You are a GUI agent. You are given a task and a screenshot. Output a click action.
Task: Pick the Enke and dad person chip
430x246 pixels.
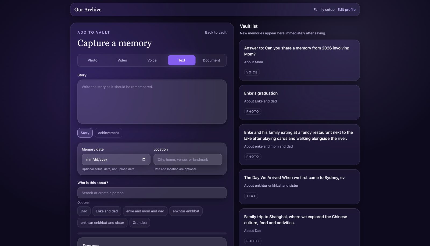[107, 211]
